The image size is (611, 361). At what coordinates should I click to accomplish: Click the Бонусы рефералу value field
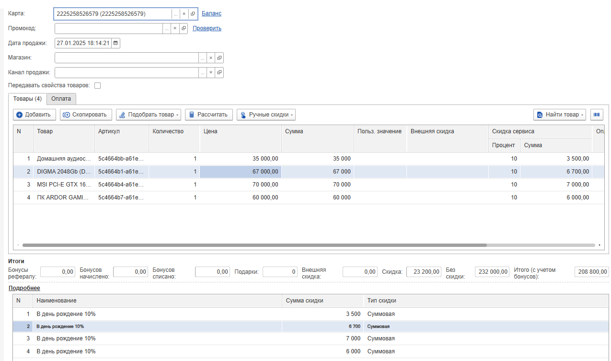[x=58, y=272]
